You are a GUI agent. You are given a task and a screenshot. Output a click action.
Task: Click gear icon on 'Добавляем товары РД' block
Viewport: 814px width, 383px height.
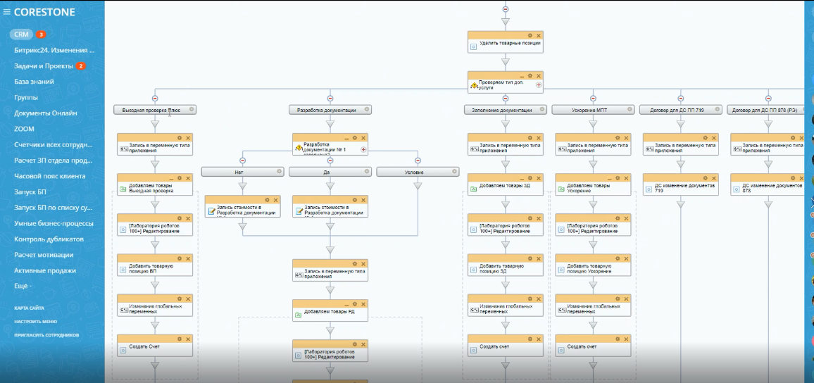click(x=354, y=303)
